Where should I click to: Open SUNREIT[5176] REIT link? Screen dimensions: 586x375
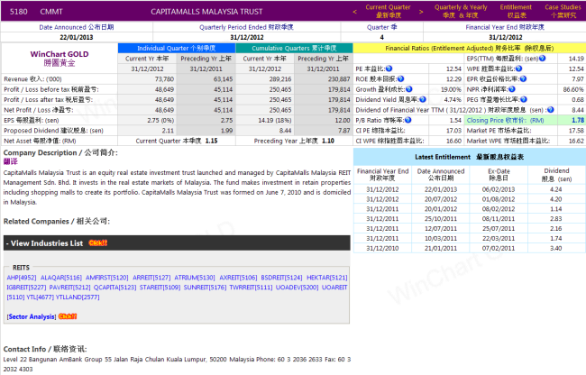[205, 288]
